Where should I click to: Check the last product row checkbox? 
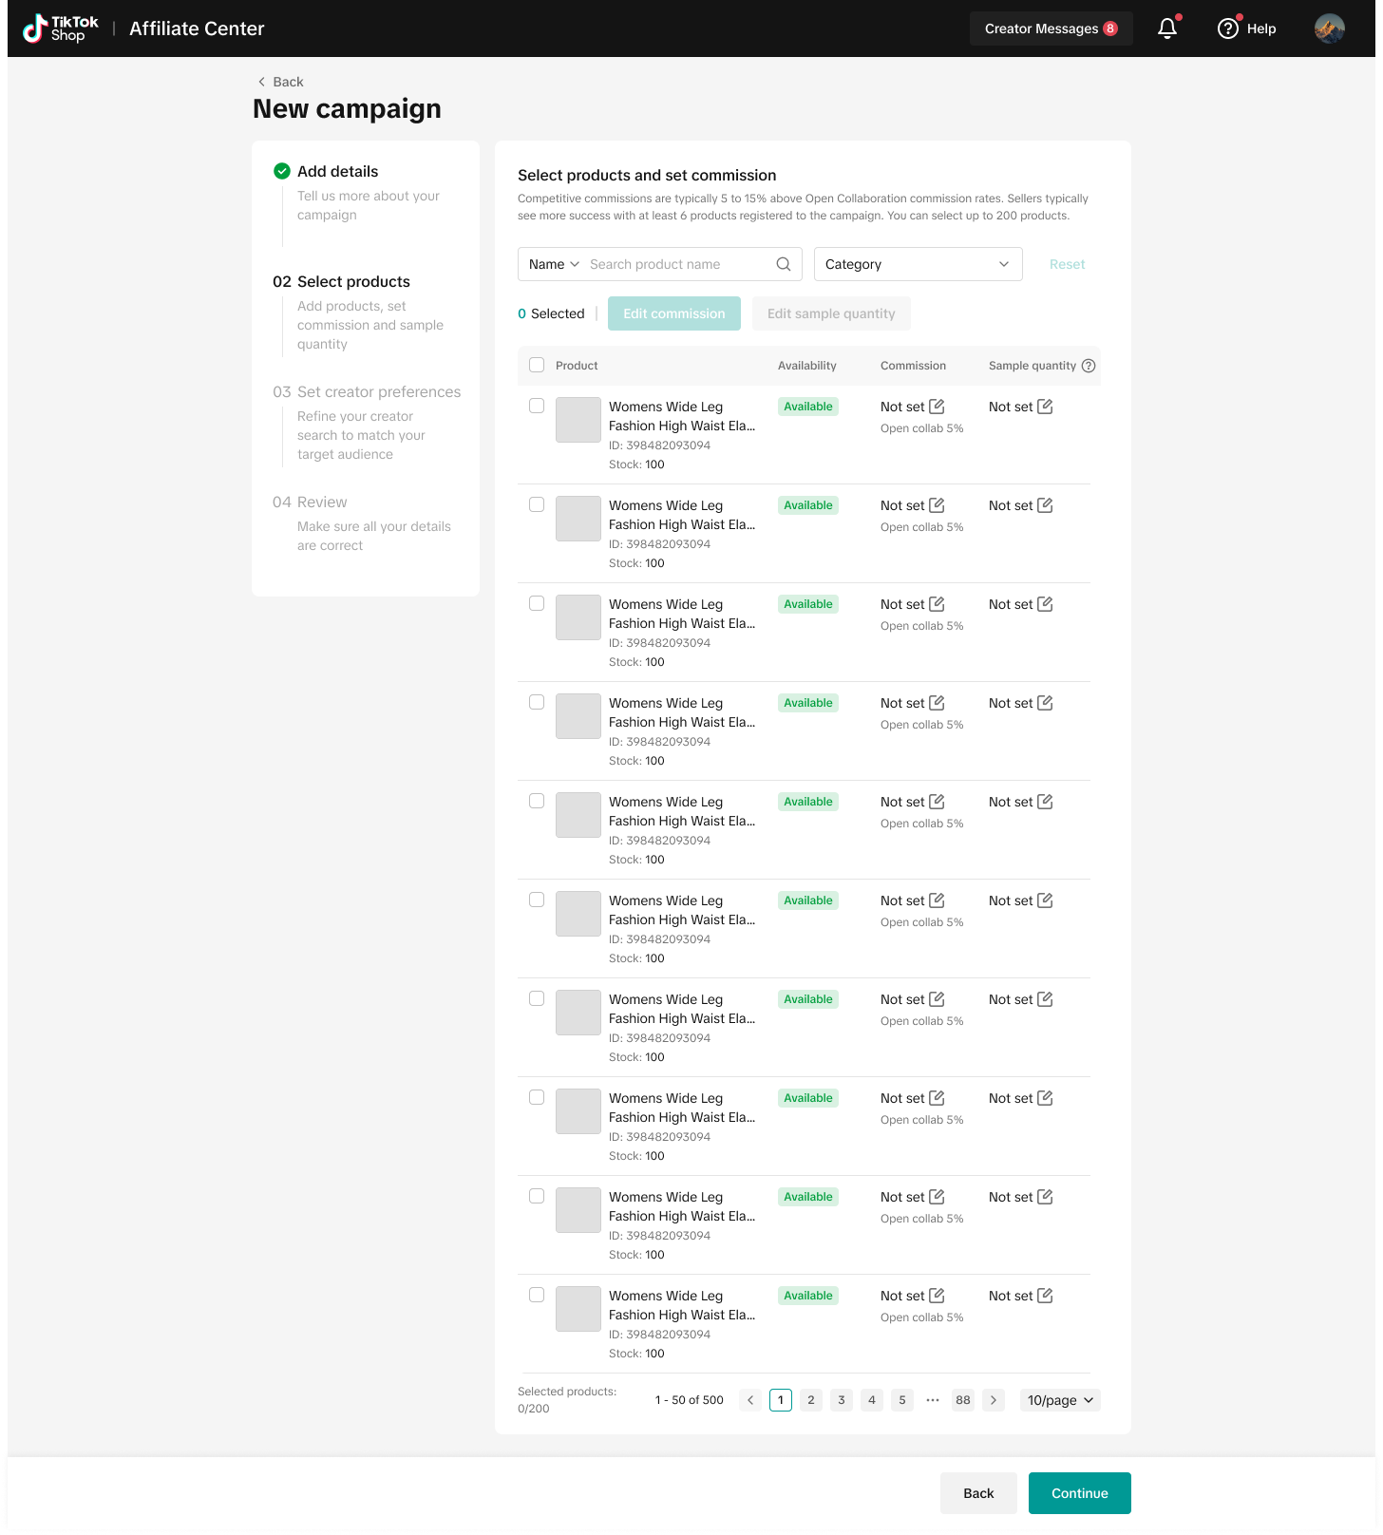(x=537, y=1296)
